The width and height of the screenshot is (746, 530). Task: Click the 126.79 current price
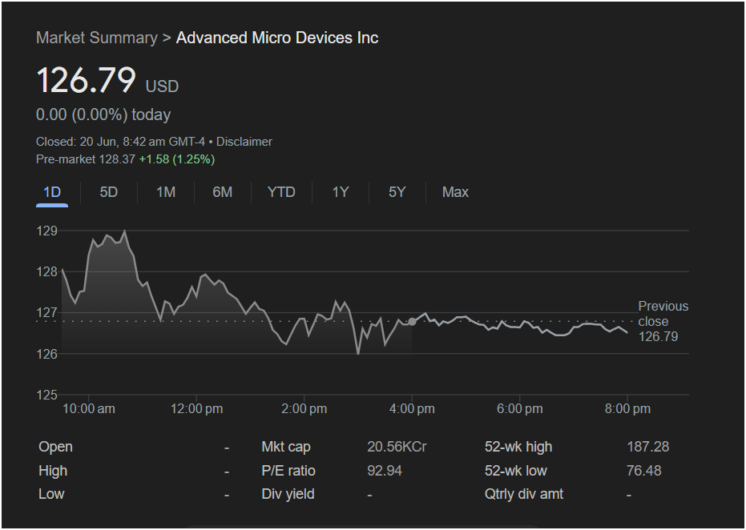(86, 80)
